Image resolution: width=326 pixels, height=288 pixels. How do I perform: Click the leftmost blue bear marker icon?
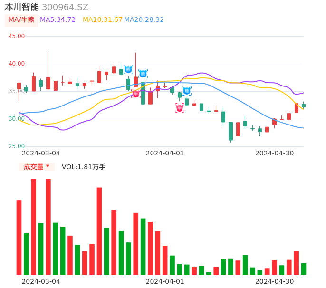(x=128, y=69)
